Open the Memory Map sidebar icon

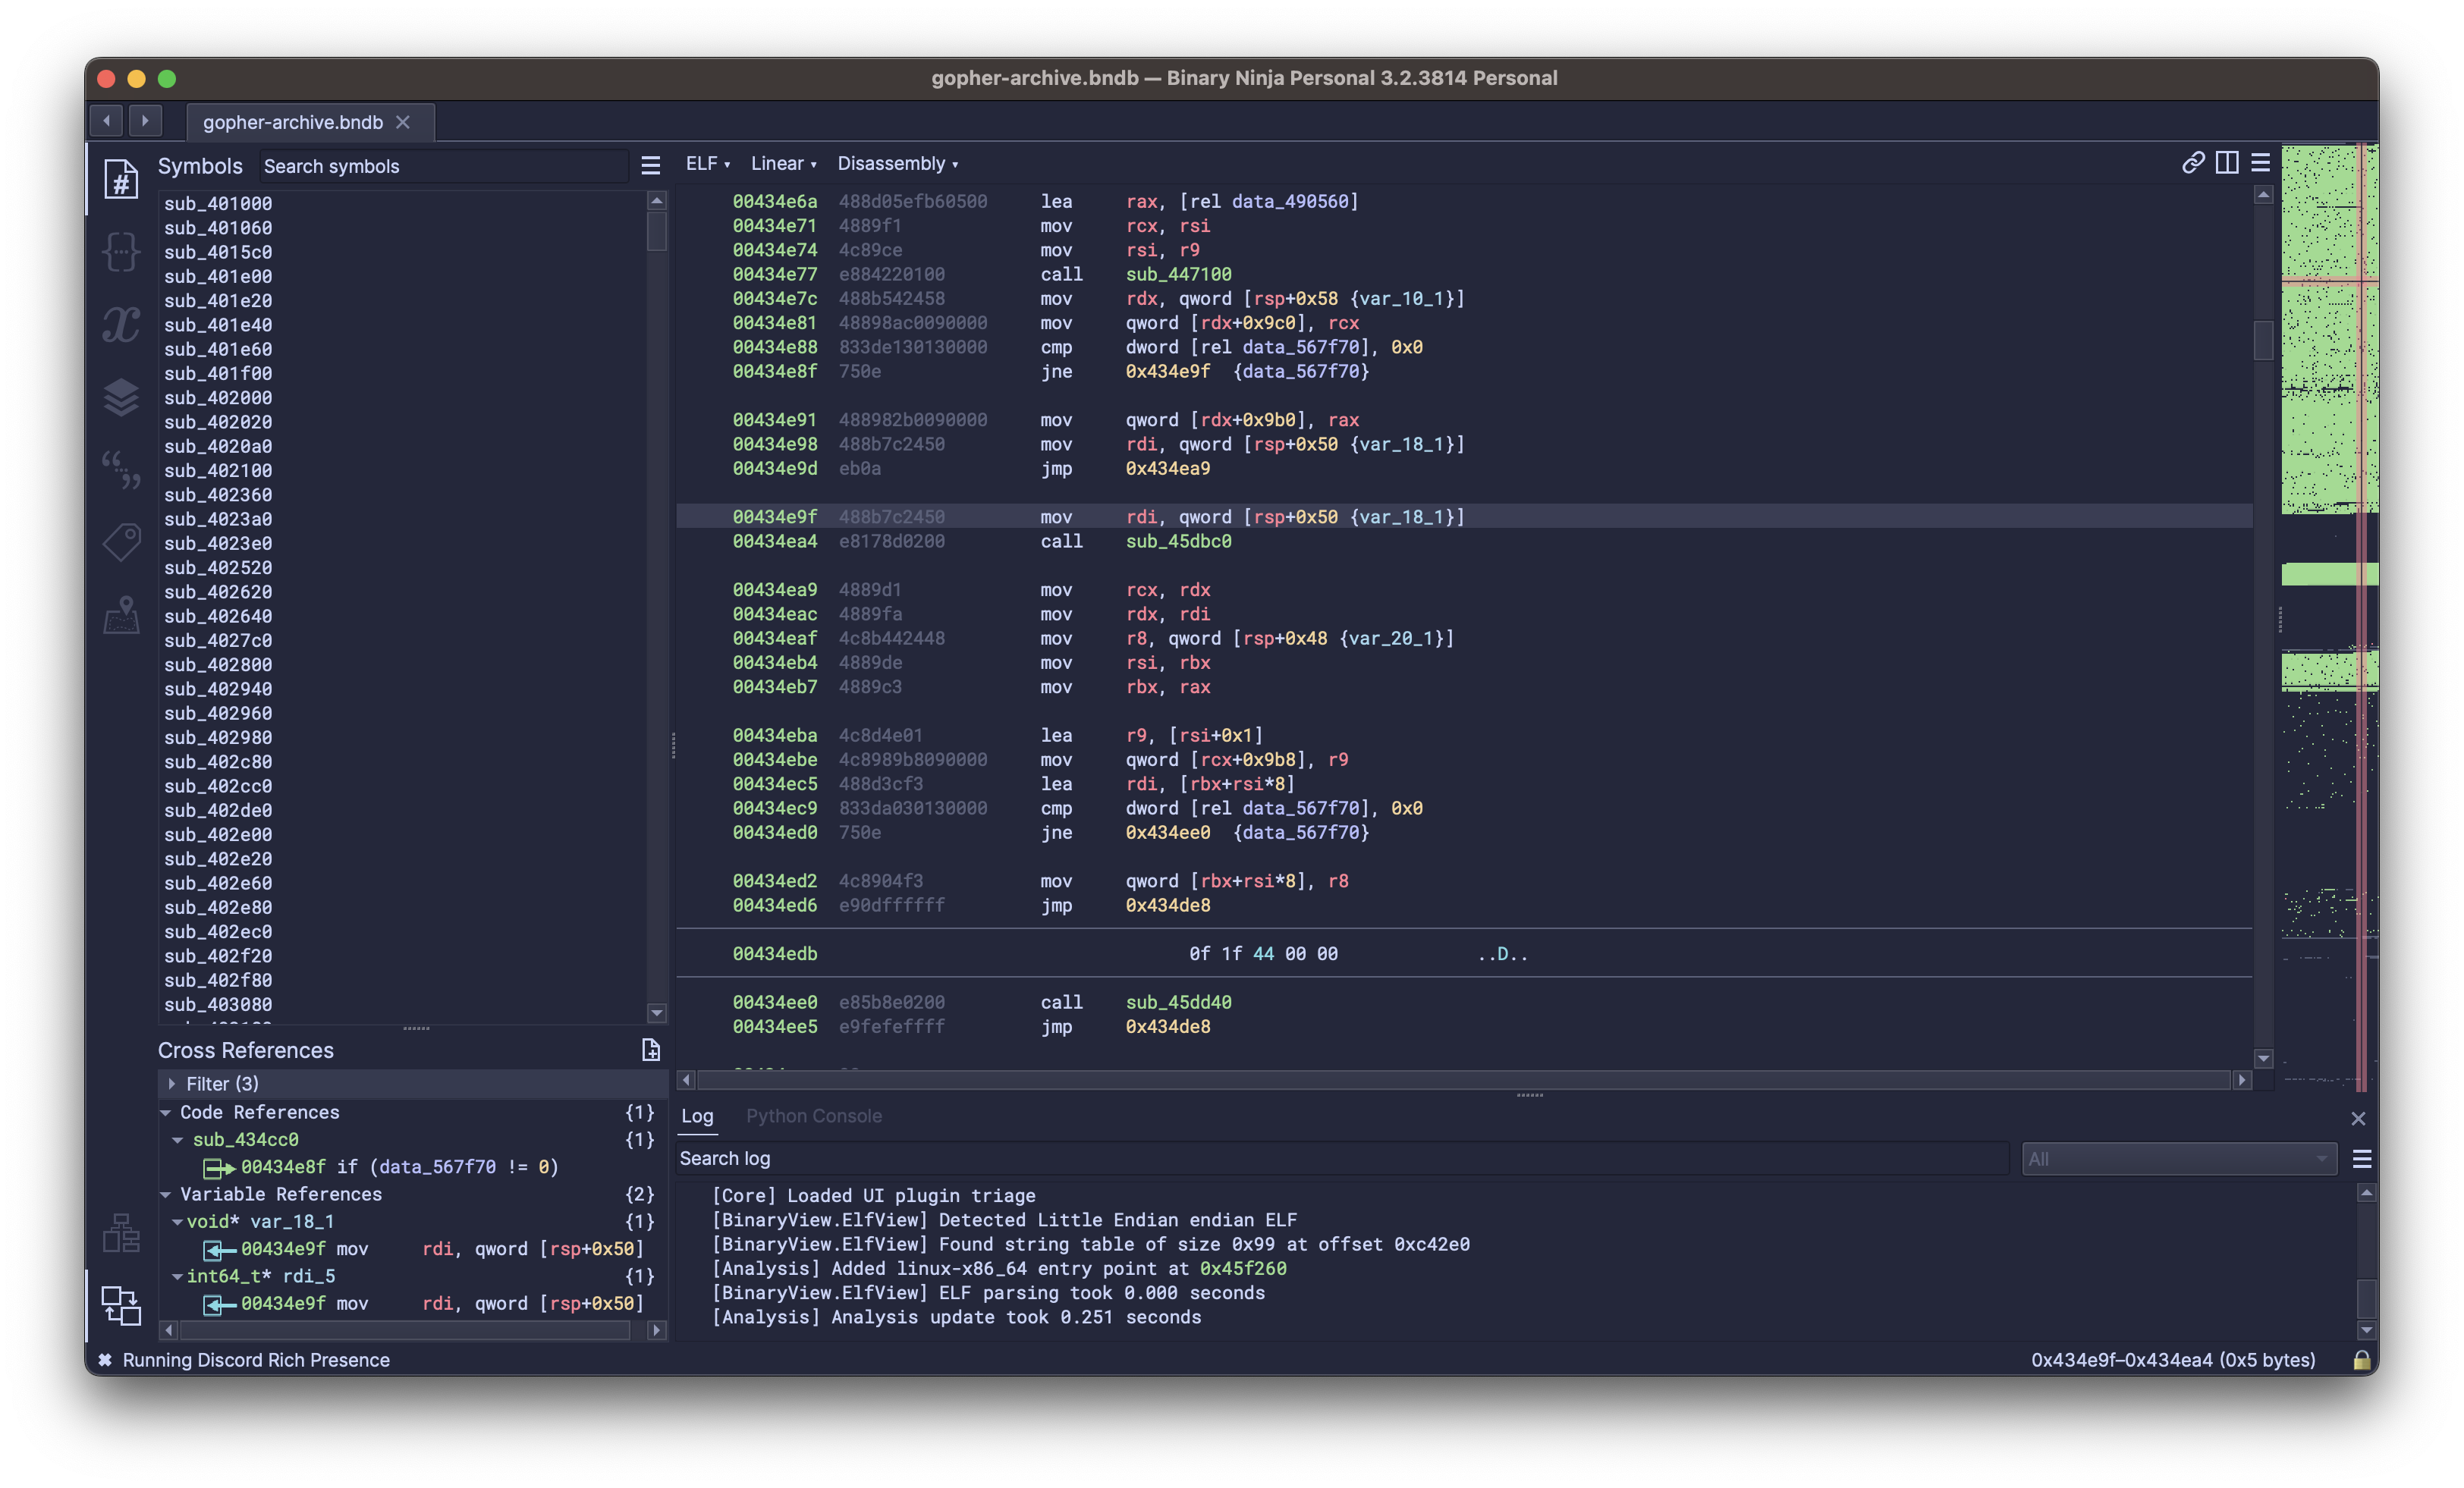click(x=121, y=615)
